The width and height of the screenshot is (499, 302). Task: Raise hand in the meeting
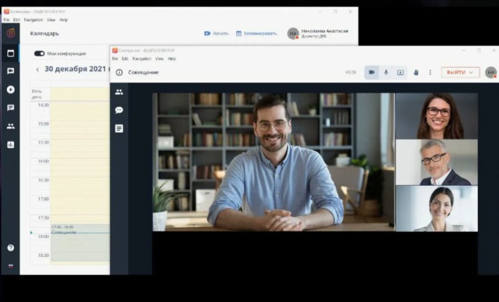click(415, 72)
